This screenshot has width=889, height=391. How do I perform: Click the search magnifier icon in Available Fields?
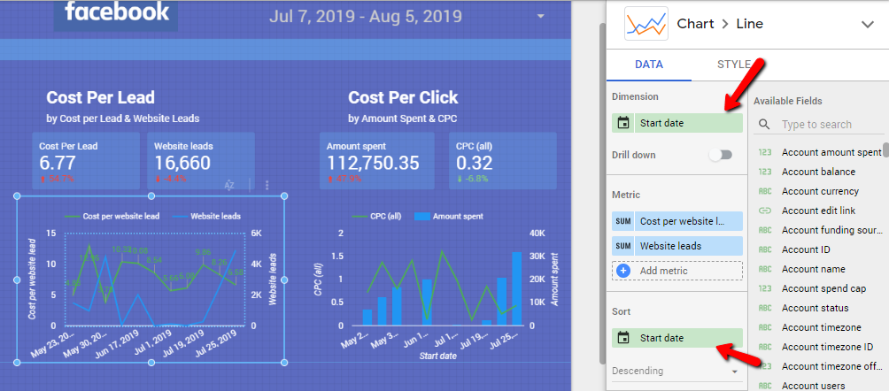(x=764, y=125)
